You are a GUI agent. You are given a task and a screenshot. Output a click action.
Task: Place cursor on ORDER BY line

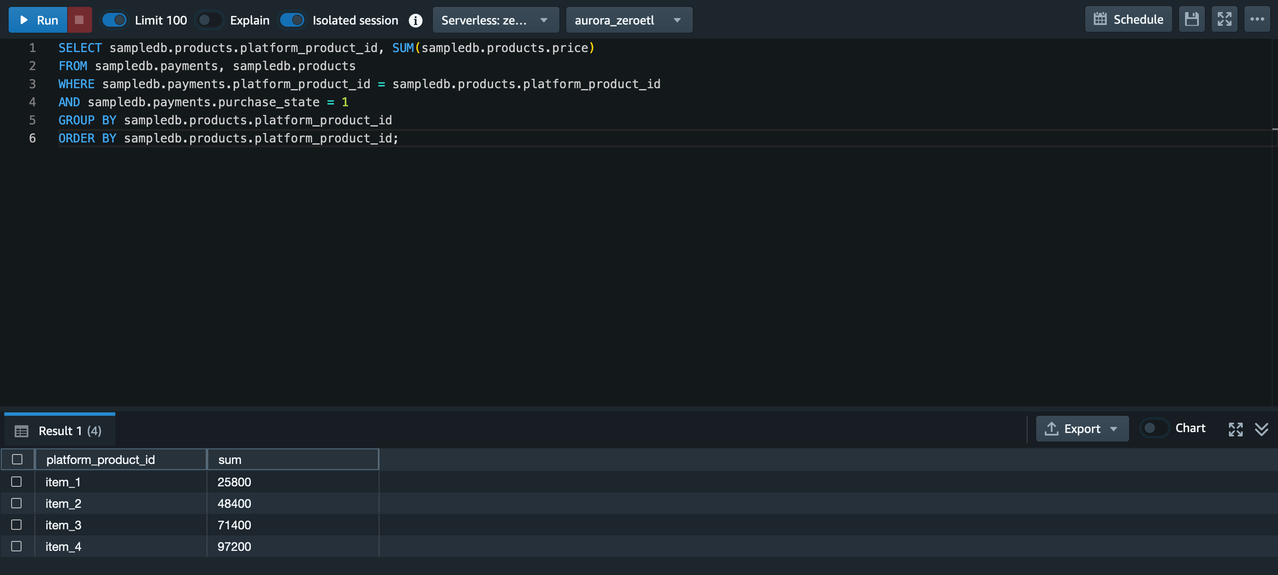pyautogui.click(x=229, y=139)
